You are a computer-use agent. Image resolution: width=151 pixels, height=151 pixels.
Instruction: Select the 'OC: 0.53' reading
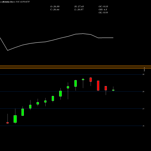pos(103,7)
